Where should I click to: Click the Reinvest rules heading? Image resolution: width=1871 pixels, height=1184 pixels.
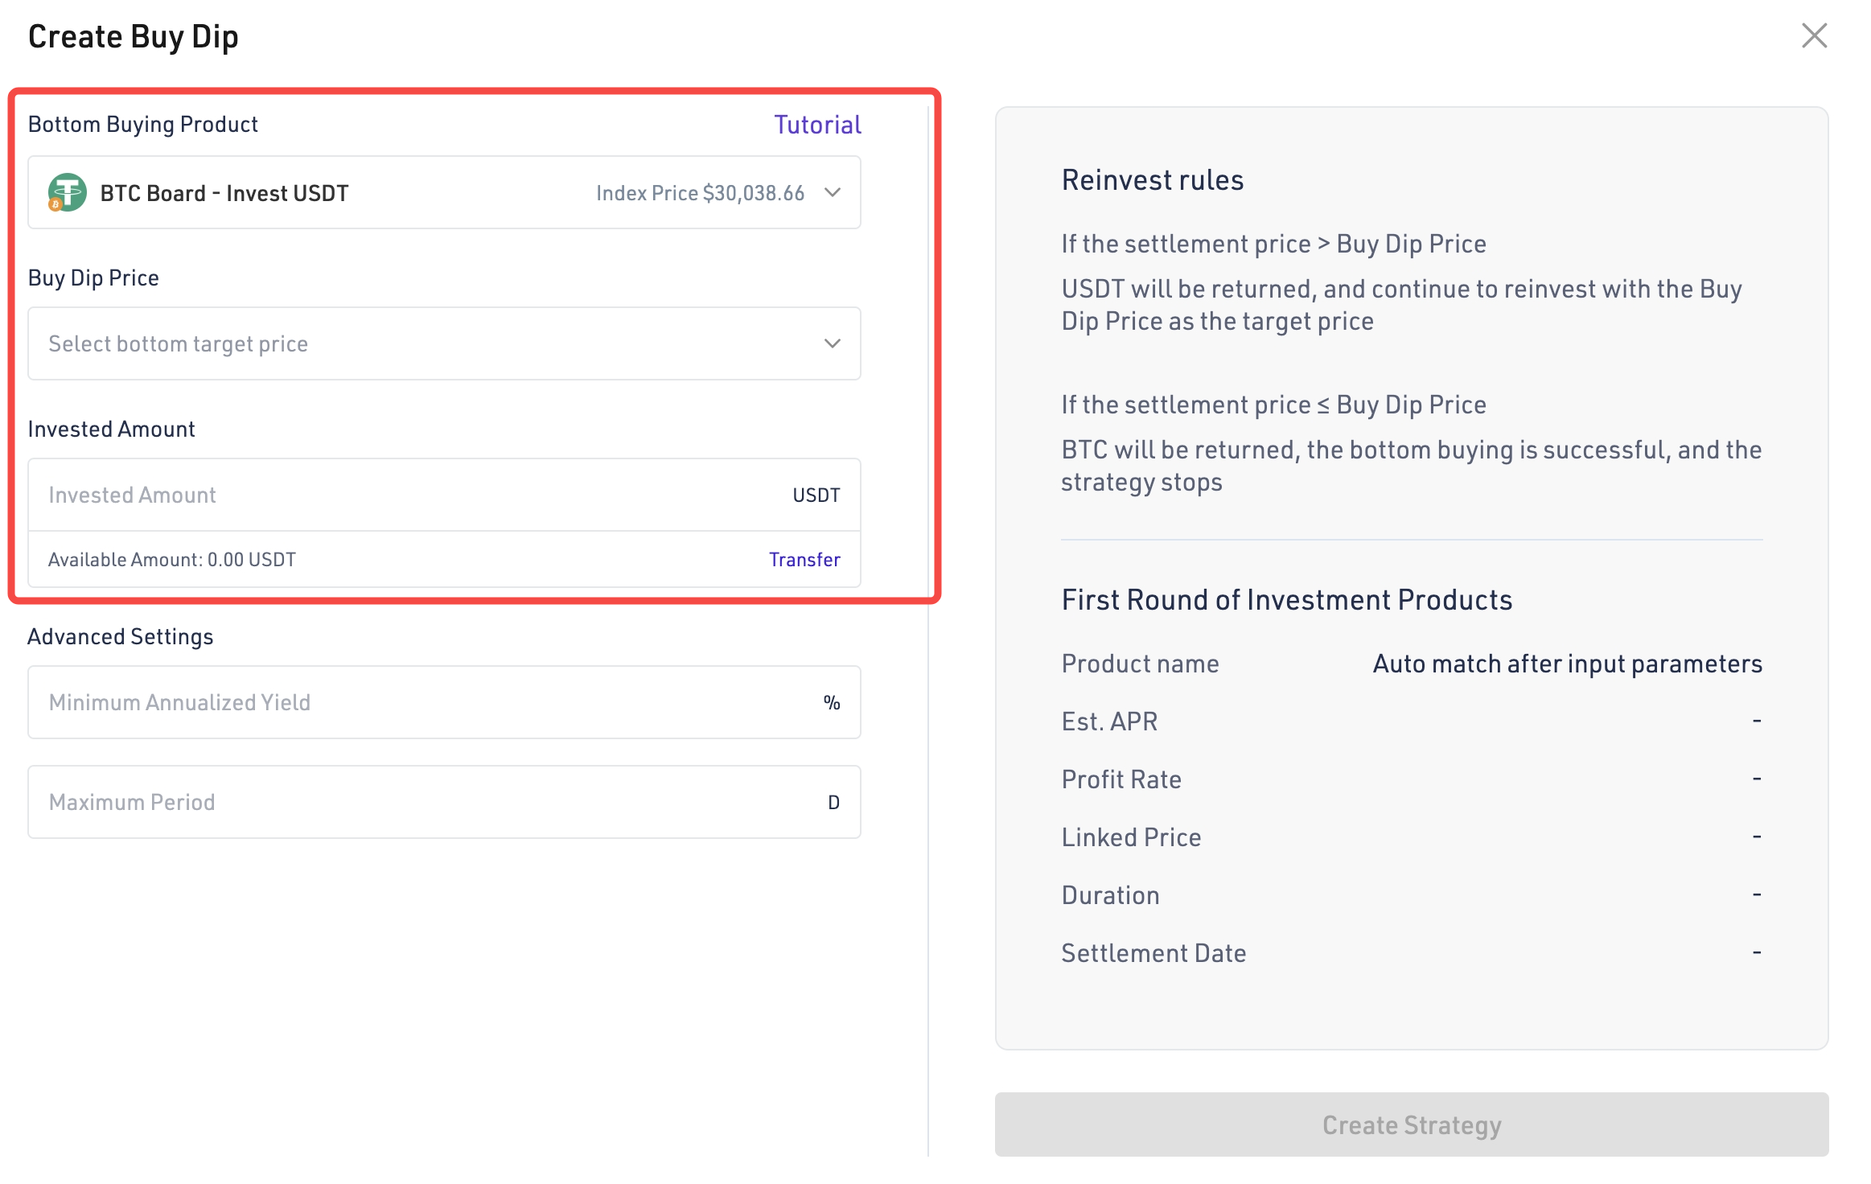point(1153,180)
